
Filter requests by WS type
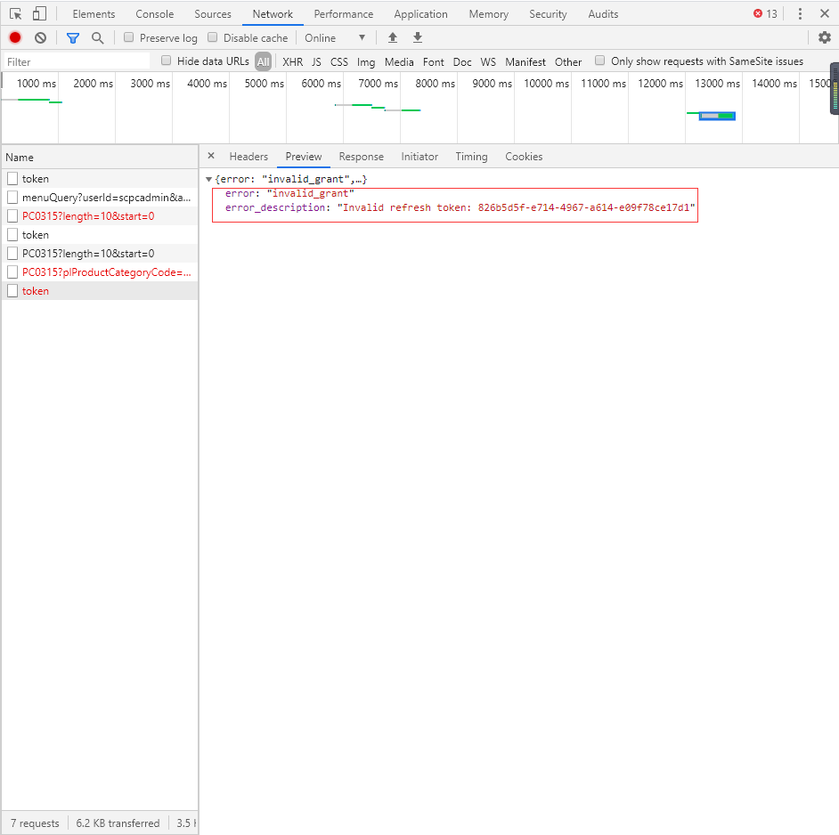click(488, 61)
